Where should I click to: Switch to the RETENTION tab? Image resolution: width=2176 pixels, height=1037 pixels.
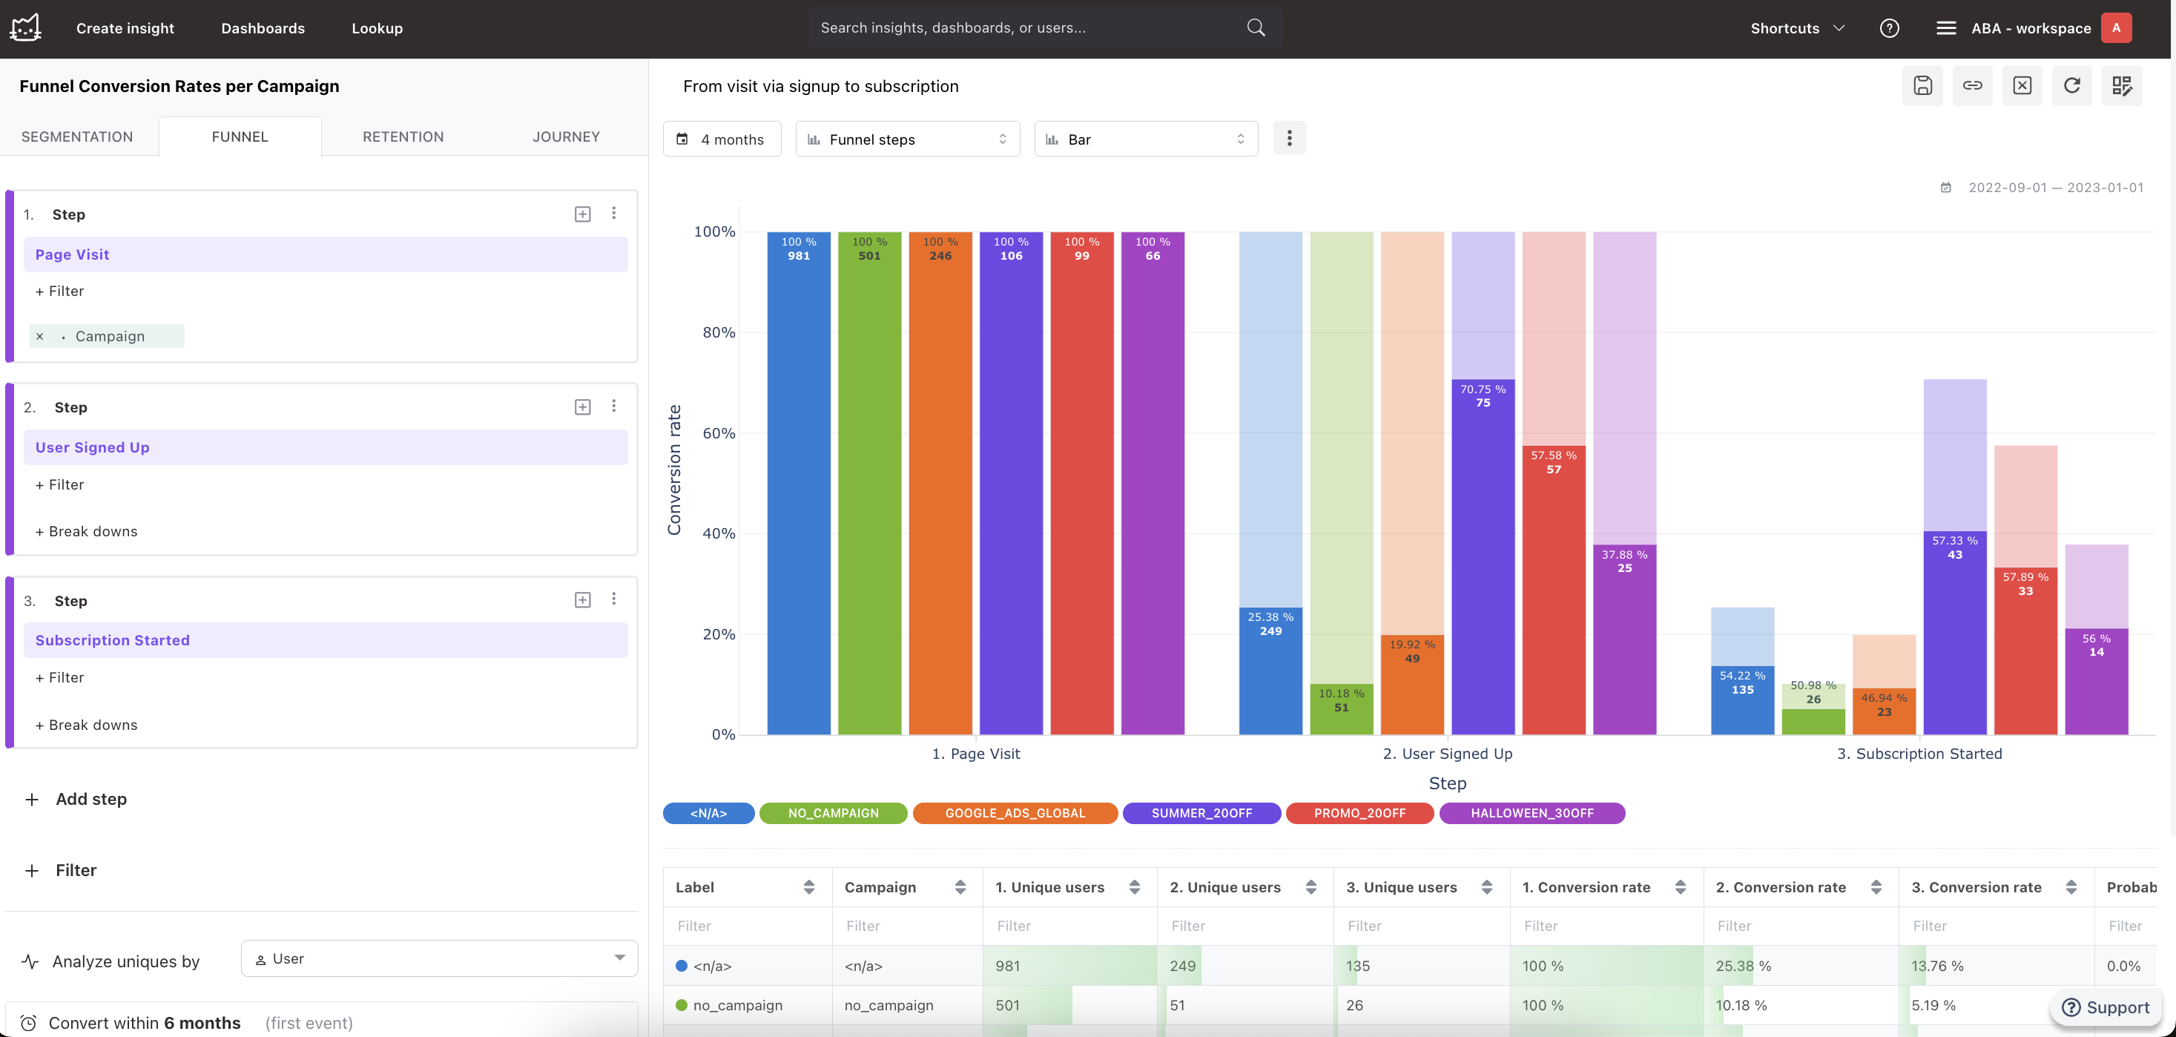[403, 137]
